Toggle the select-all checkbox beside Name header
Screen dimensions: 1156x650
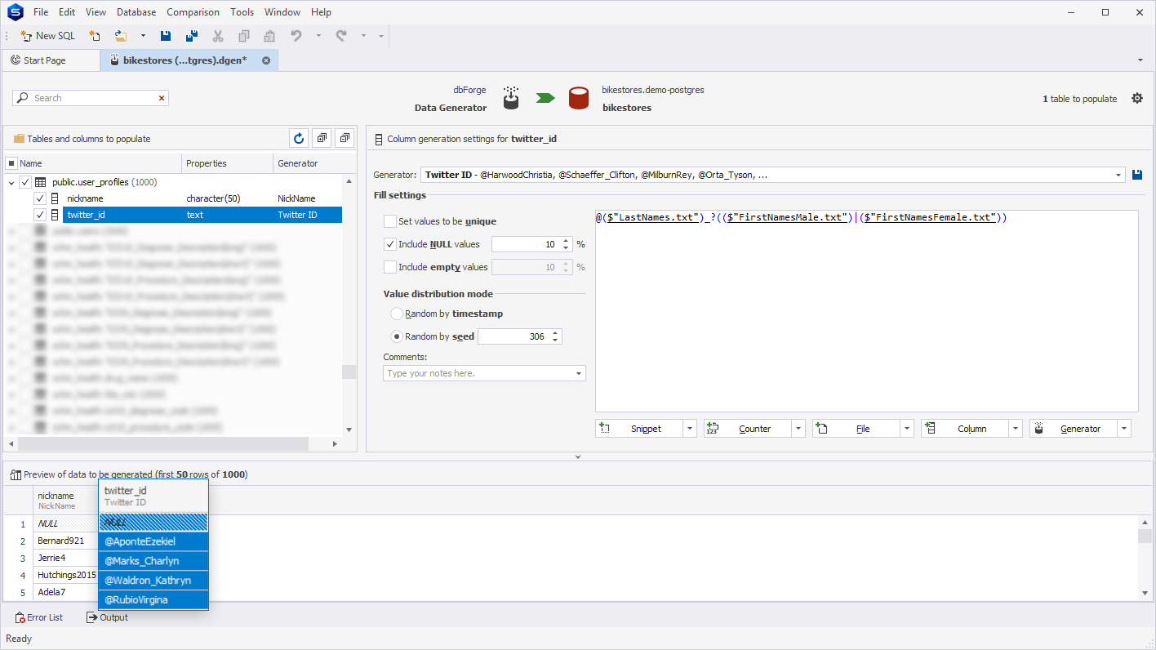(11, 163)
